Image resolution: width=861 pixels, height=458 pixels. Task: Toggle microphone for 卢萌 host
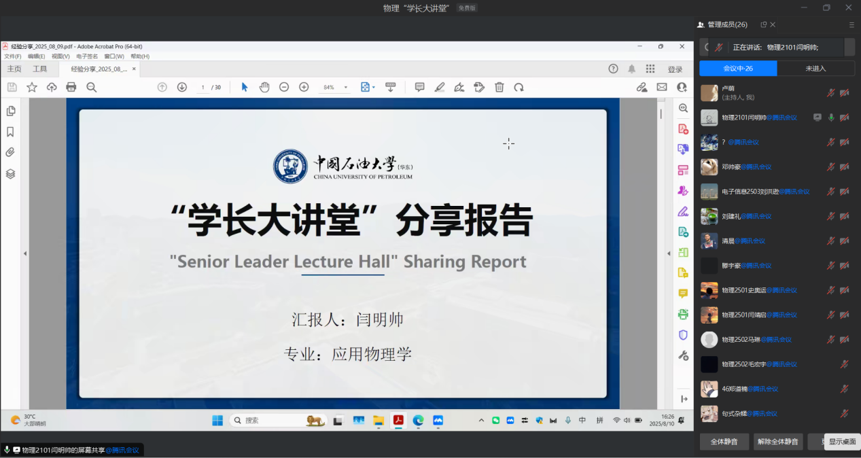click(830, 93)
